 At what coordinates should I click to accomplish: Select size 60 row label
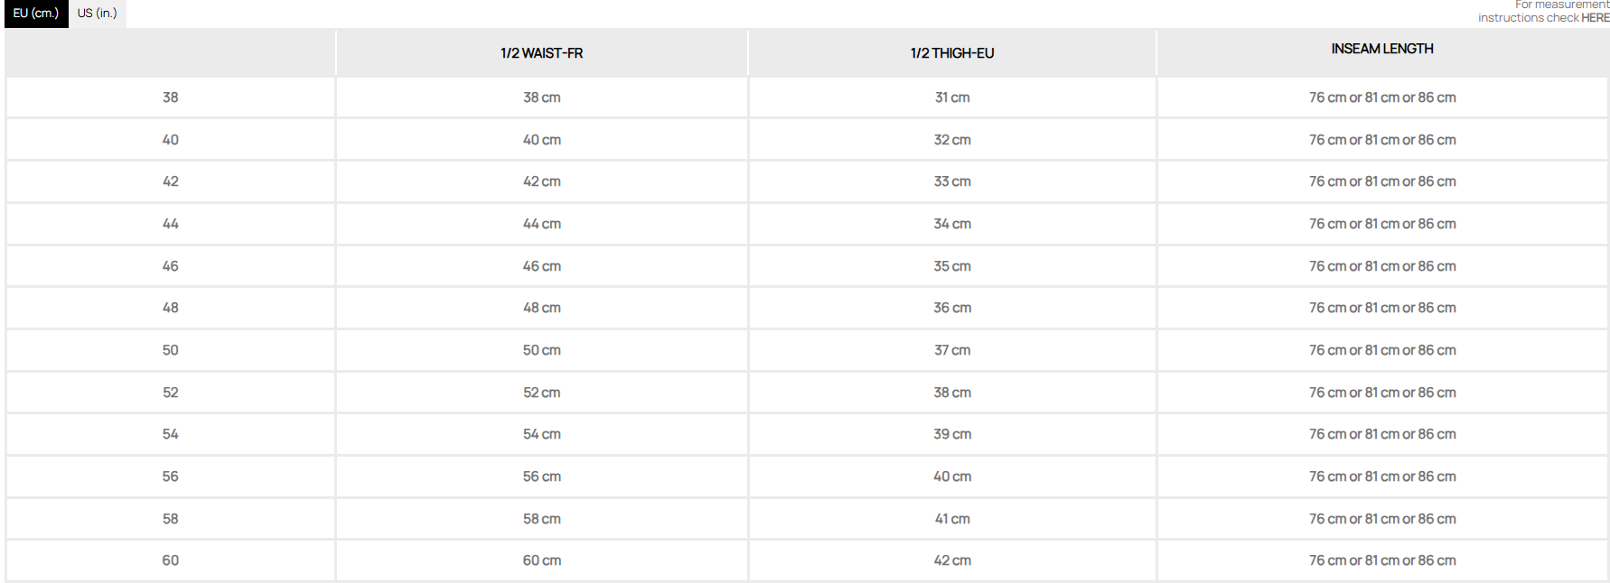click(x=171, y=560)
